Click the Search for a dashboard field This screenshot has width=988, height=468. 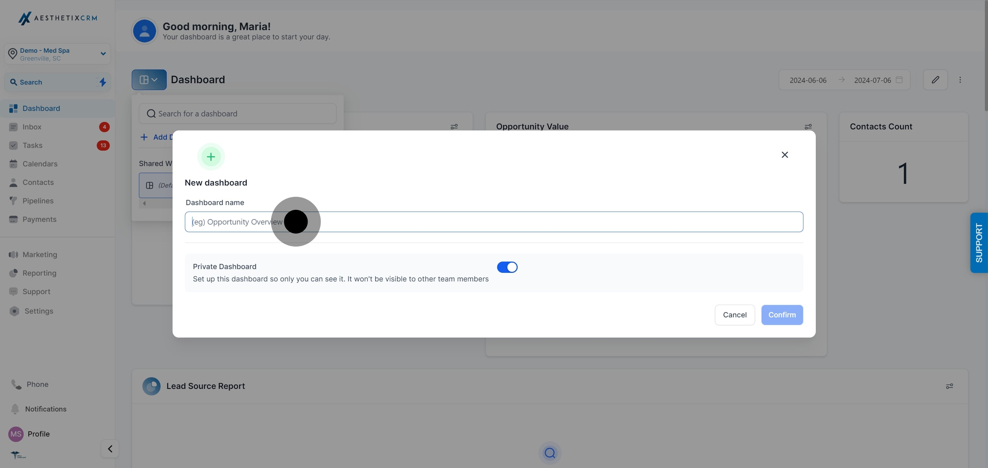tap(237, 113)
